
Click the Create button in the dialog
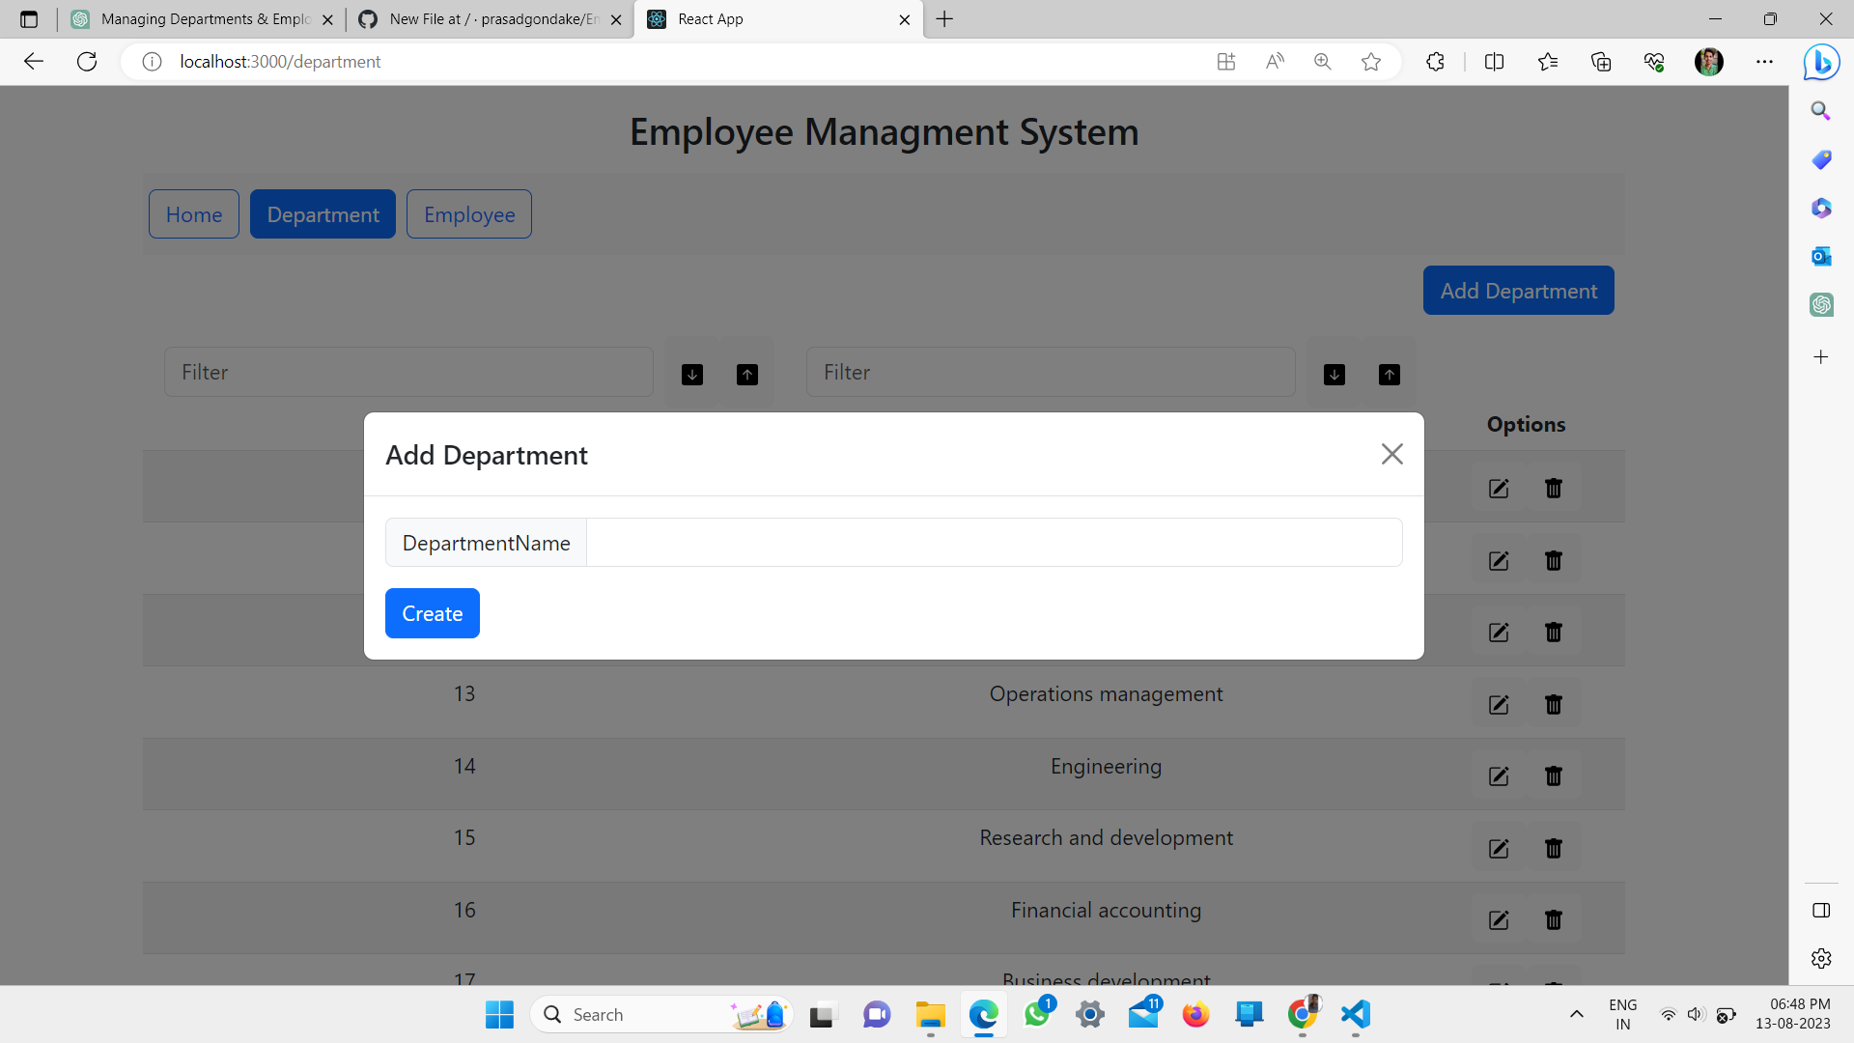tap(432, 612)
